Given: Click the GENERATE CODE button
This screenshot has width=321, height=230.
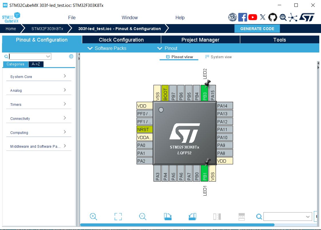Looking at the screenshot, I should pyautogui.click(x=257, y=29).
